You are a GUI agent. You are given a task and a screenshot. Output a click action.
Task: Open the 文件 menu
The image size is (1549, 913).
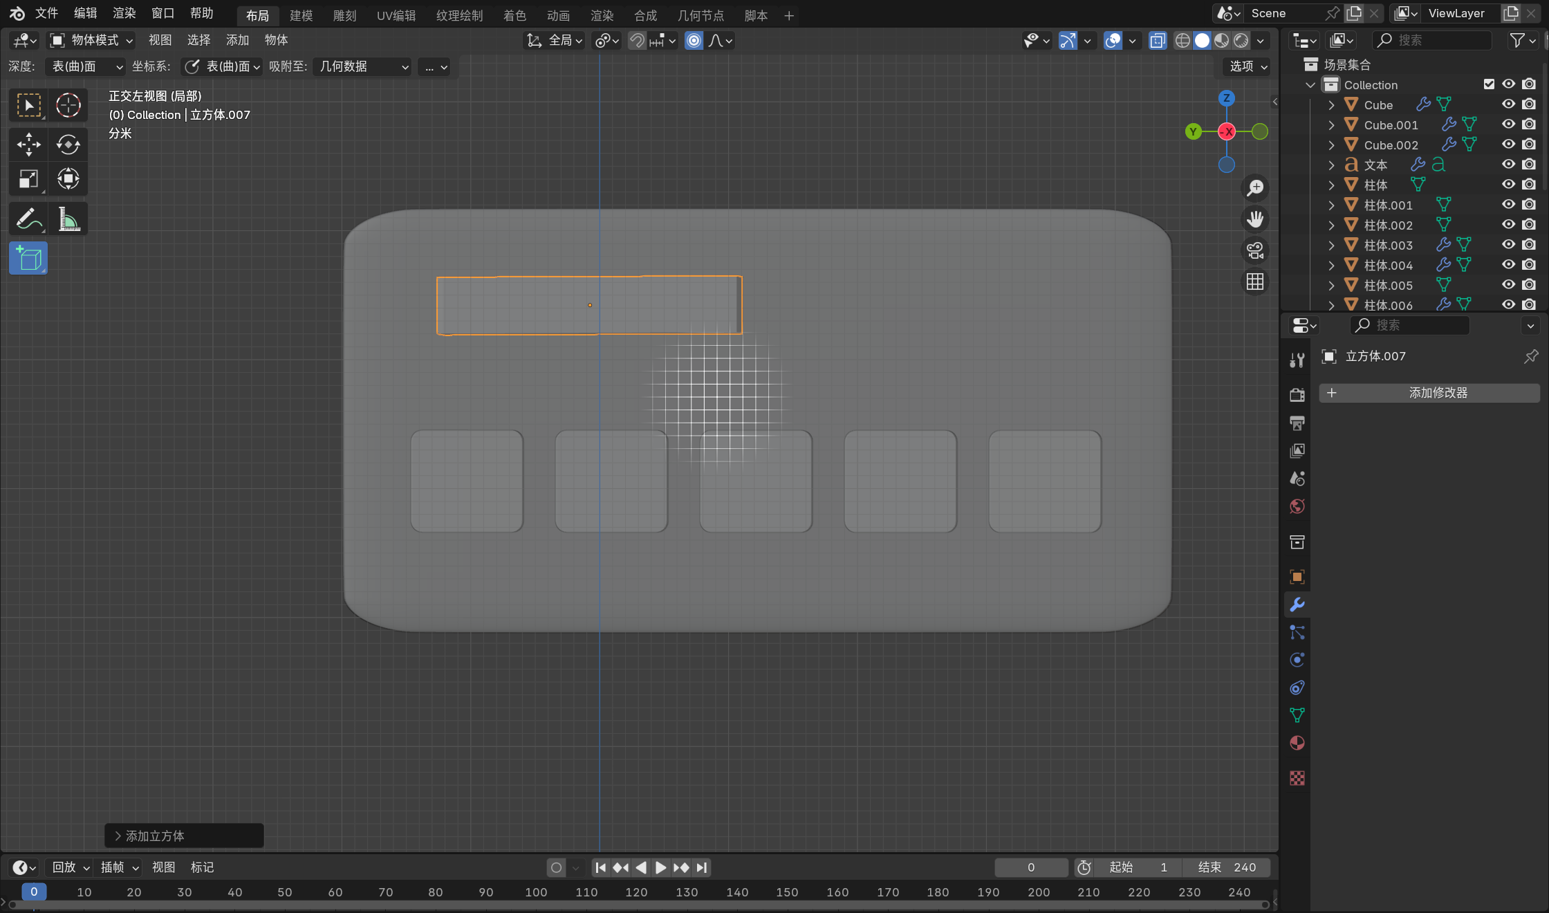(x=46, y=13)
